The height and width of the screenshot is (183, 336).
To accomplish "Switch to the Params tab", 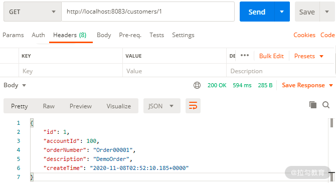I will coord(13,35).
